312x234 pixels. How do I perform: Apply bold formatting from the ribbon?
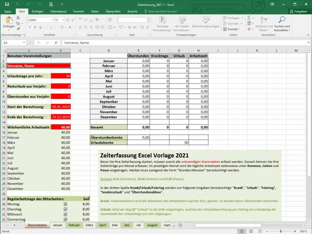30,27
